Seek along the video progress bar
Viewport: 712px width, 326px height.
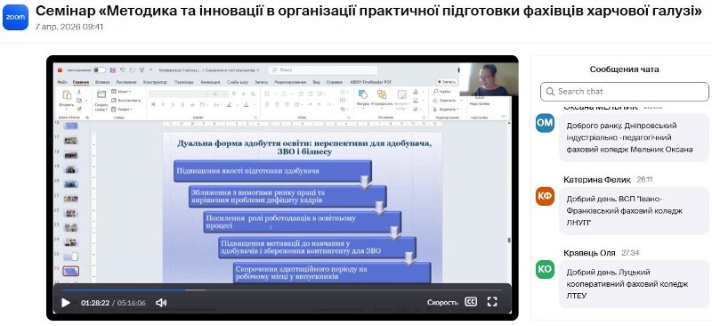pos(281,289)
